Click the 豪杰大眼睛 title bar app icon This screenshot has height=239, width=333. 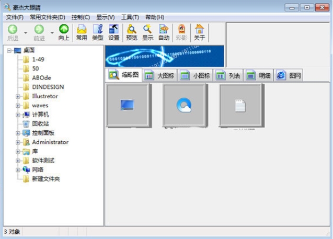(7, 7)
